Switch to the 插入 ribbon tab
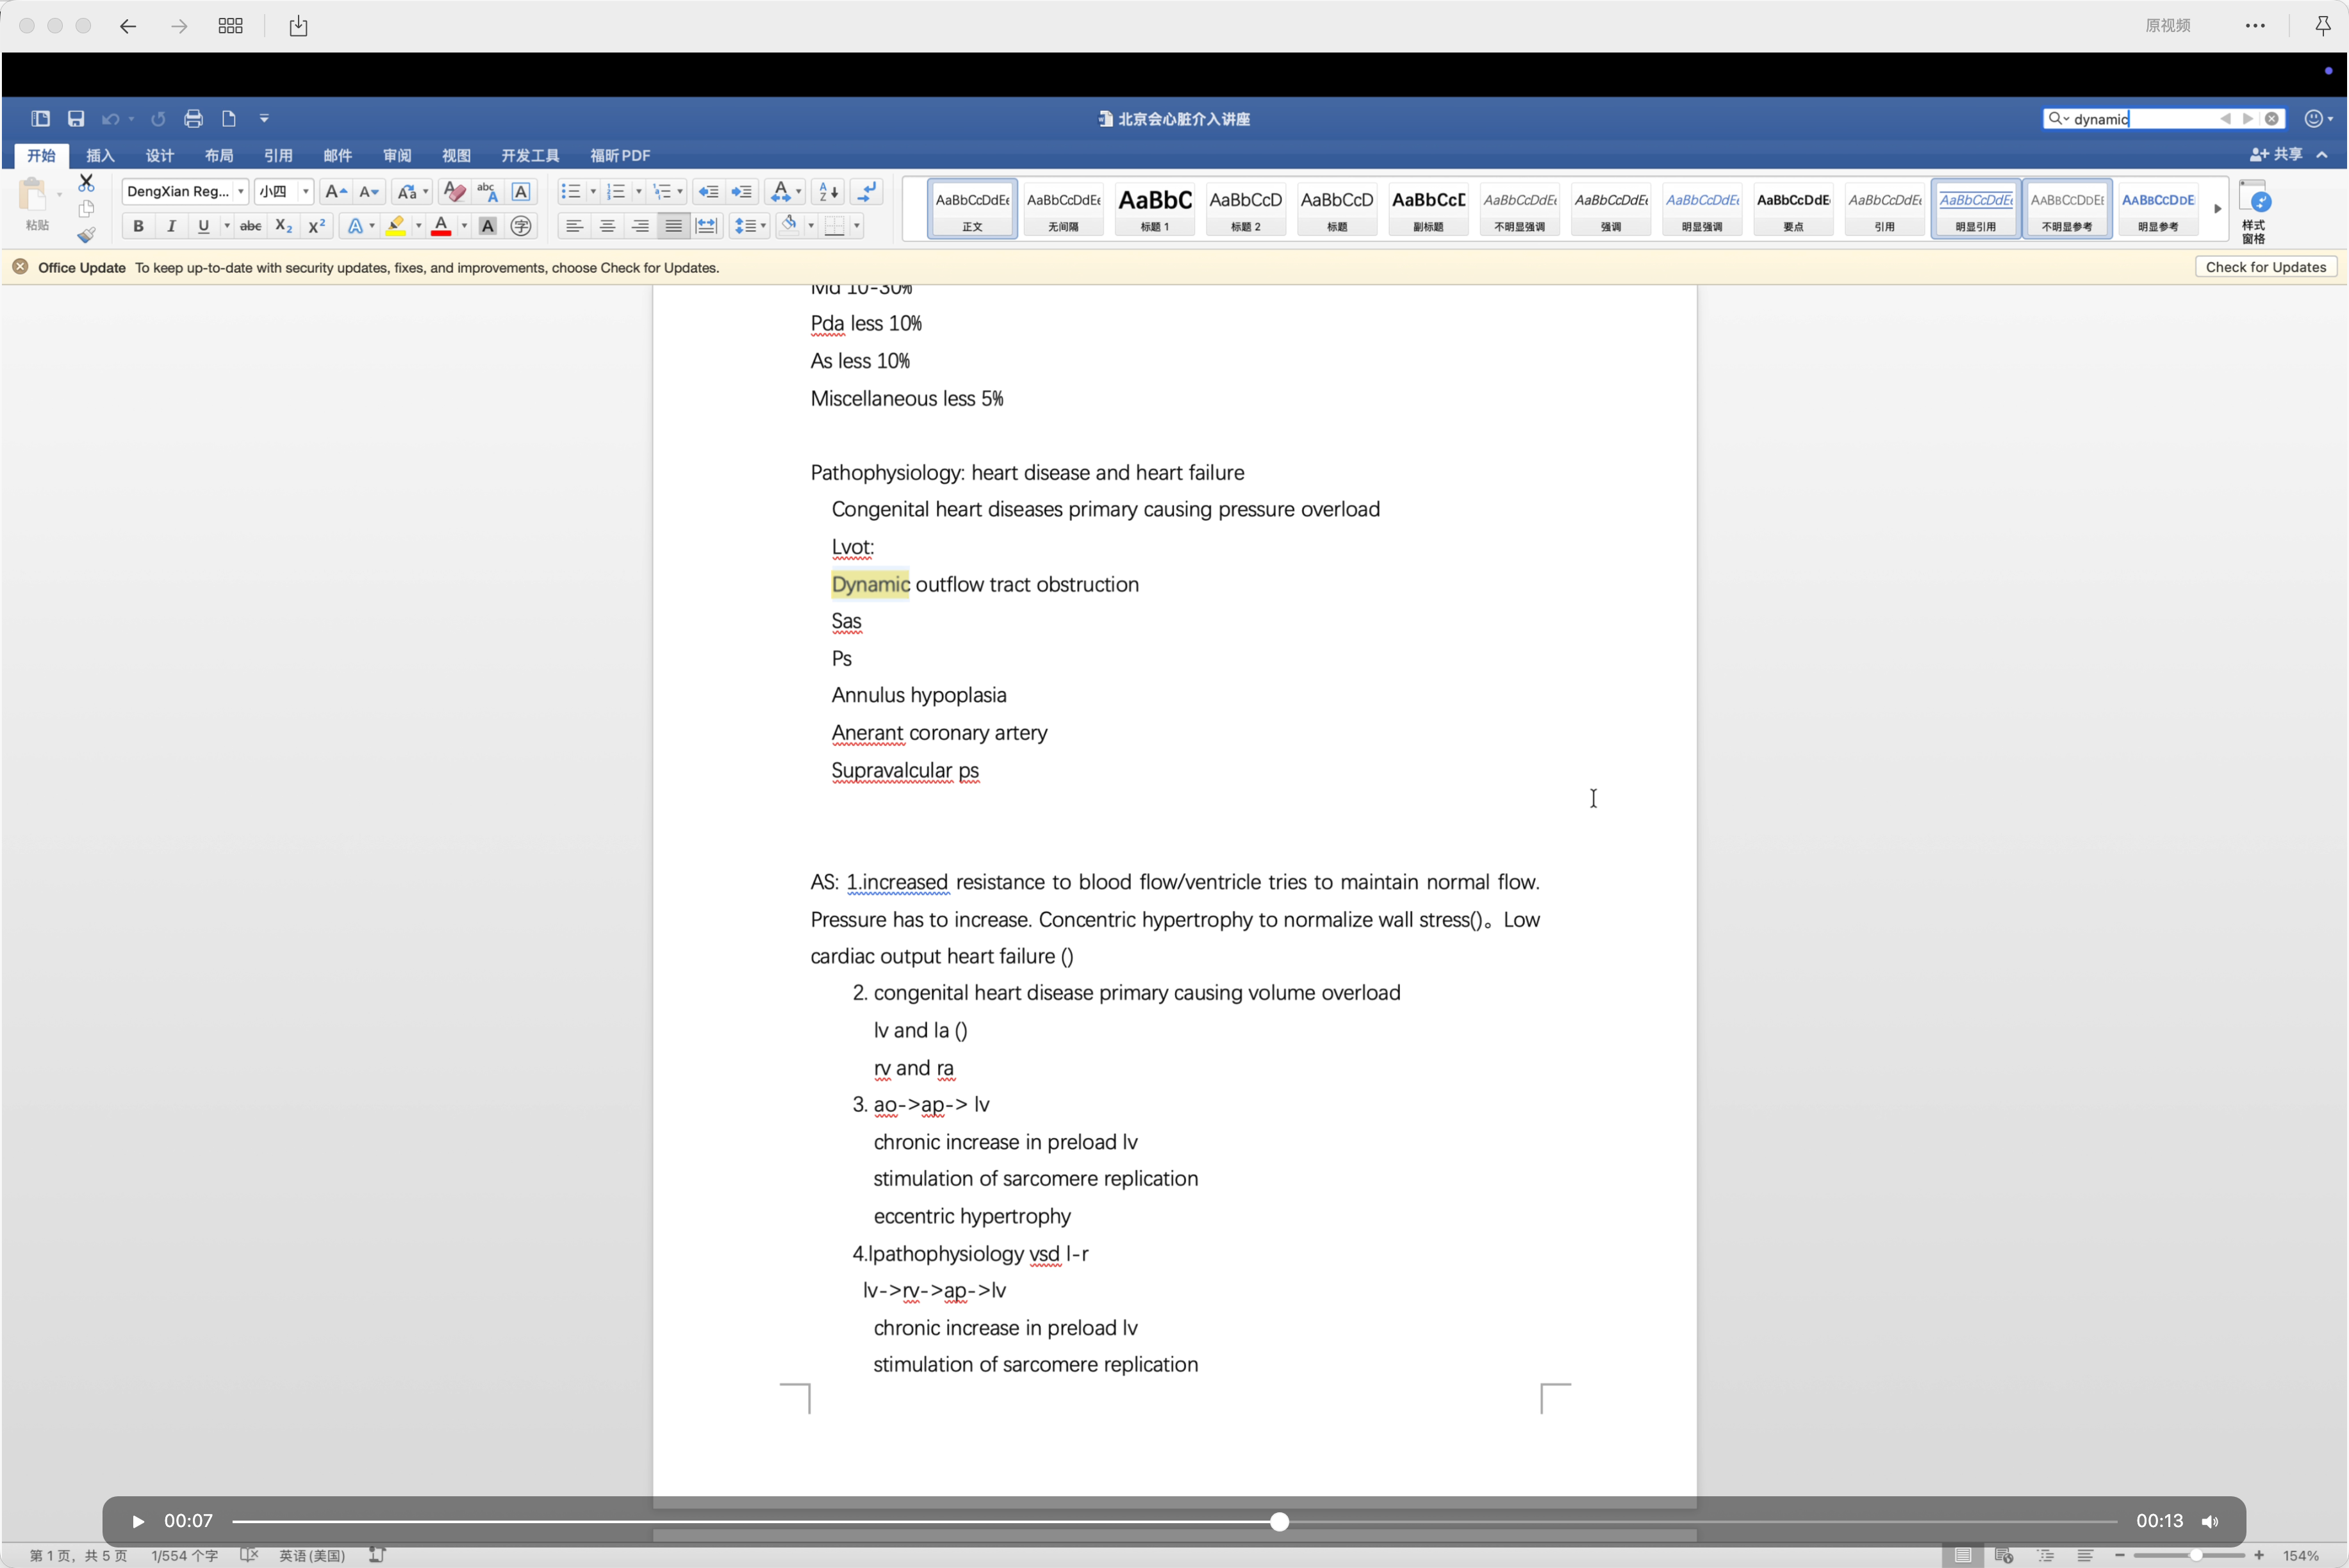 tap(100, 156)
